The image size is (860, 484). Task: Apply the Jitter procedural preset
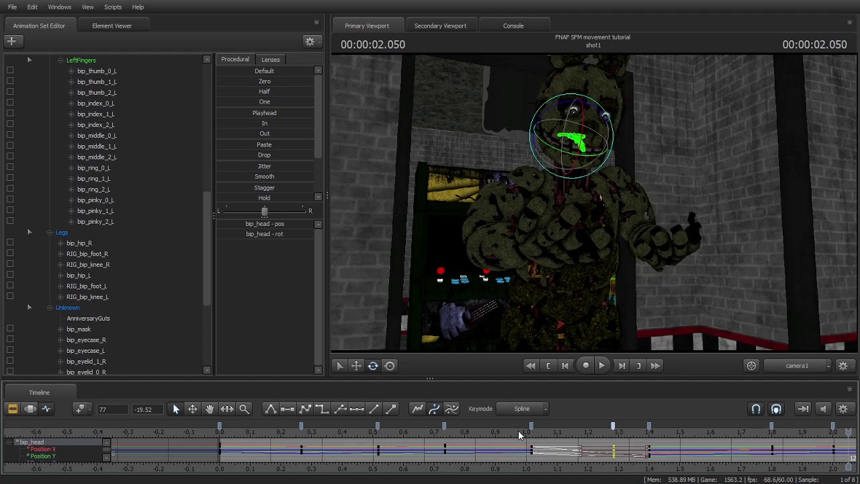[265, 166]
